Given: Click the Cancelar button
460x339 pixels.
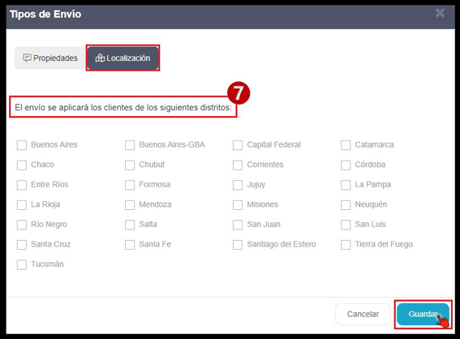Looking at the screenshot, I should [363, 314].
